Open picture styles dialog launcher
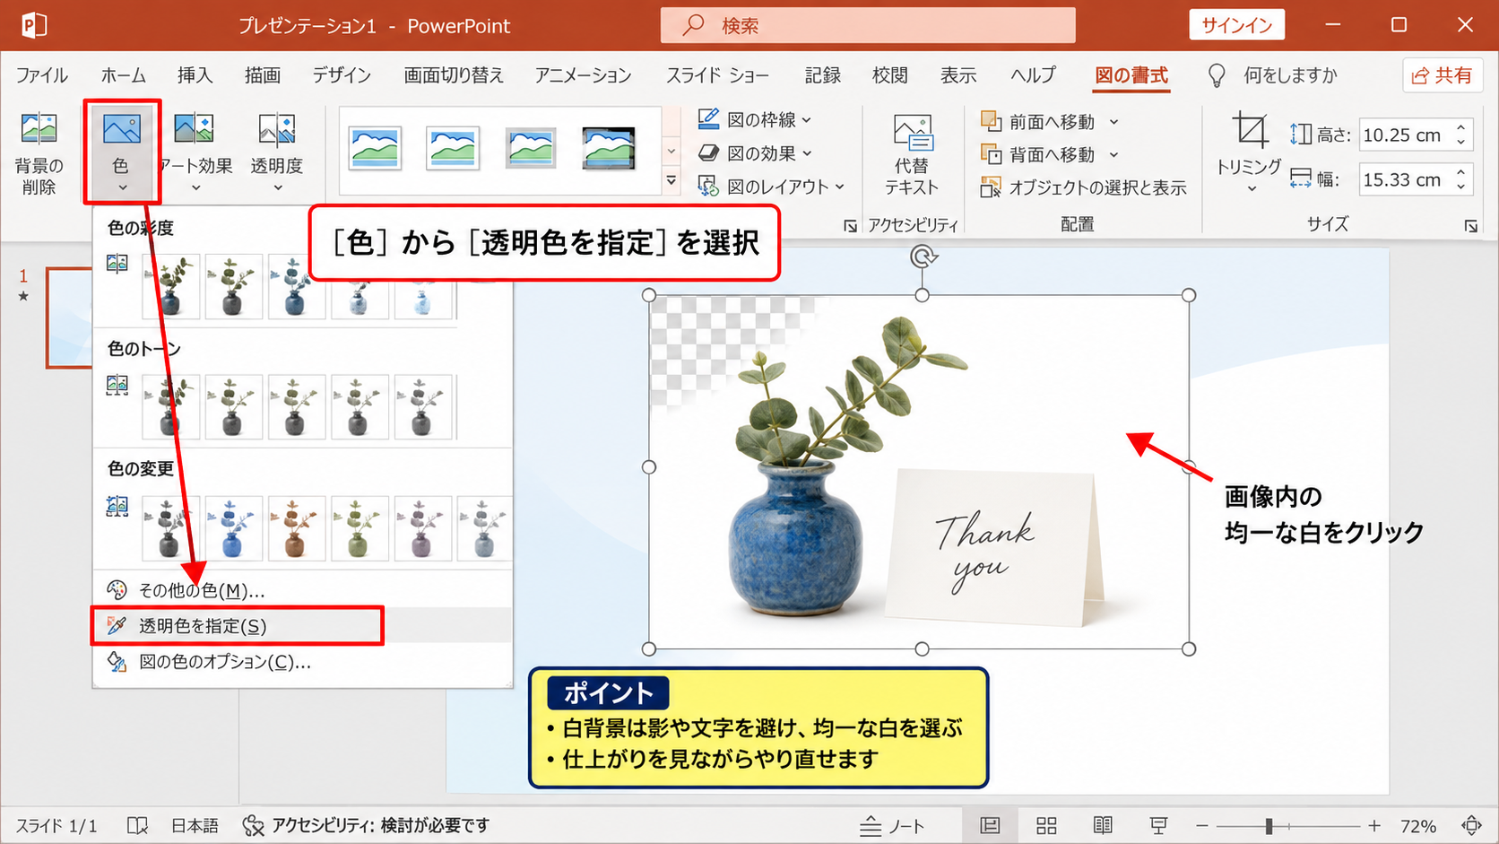This screenshot has width=1499, height=844. tap(850, 226)
